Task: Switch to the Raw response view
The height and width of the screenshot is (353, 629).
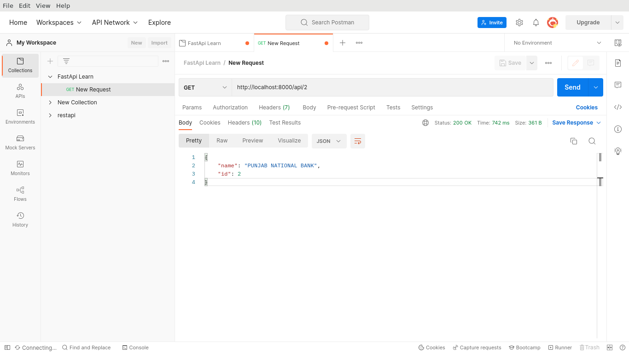Action: (222, 141)
